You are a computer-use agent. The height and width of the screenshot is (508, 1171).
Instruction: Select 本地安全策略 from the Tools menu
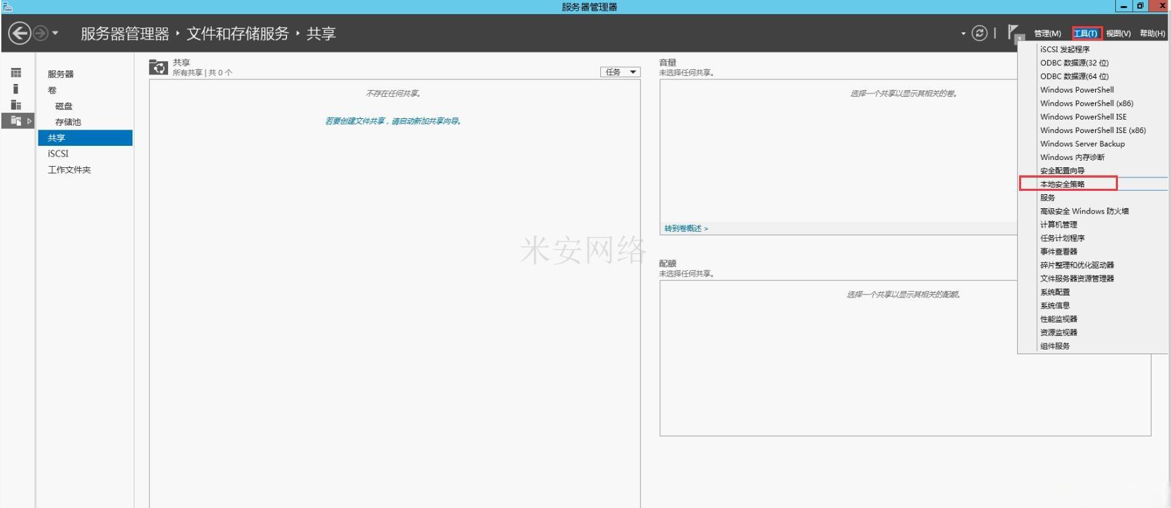pos(1063,184)
